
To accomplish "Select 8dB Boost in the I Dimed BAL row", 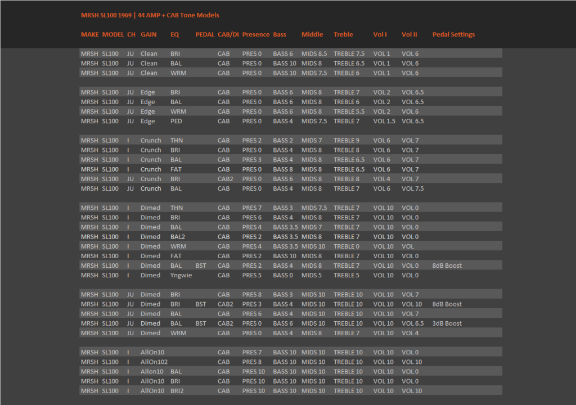I will pyautogui.click(x=447, y=265).
